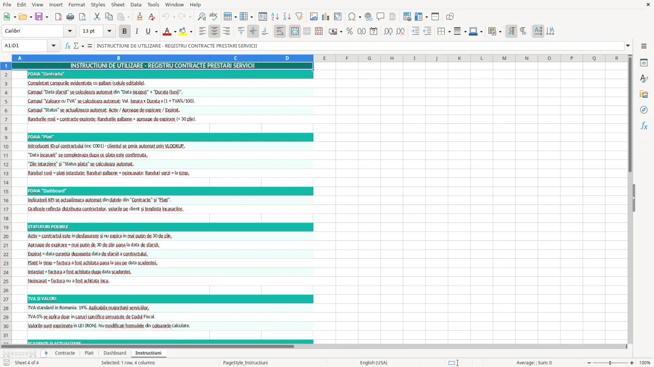
Task: Toggle print preview
Action: [x=81, y=17]
